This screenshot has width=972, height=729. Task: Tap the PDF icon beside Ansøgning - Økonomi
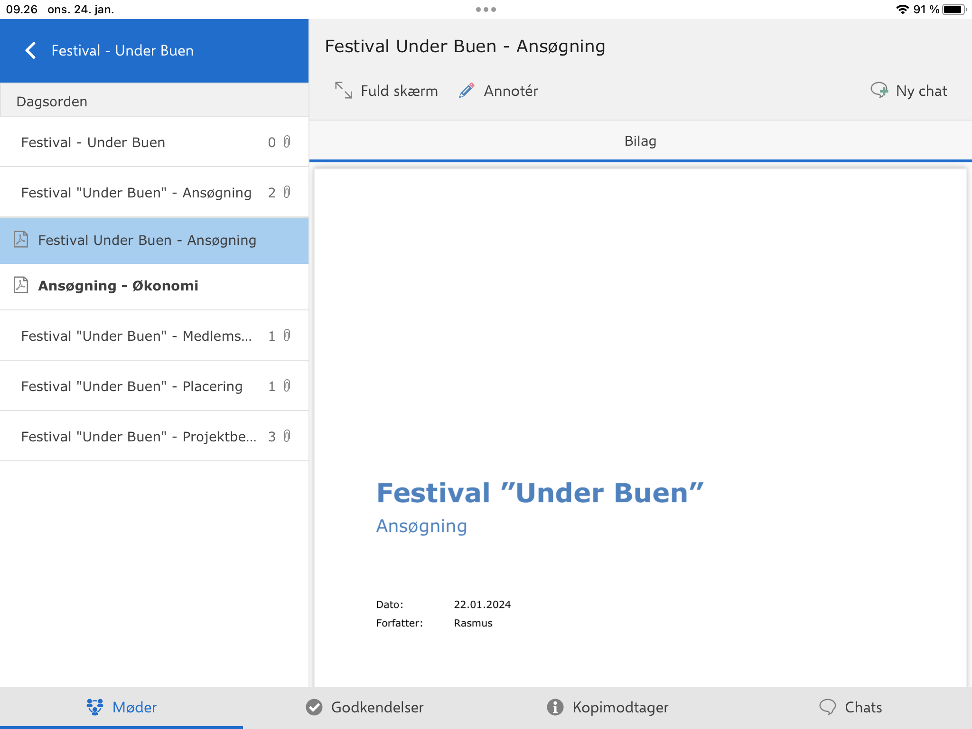point(21,285)
